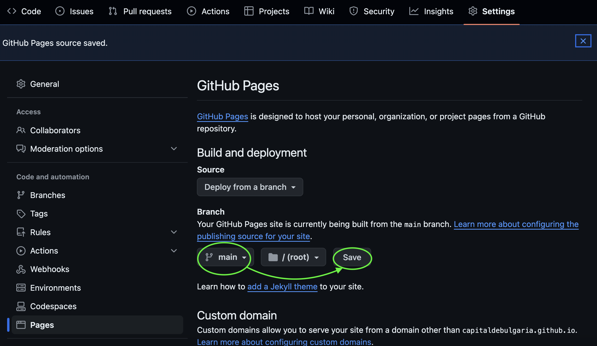Screen dimensions: 597x346
Task: Click the Projects table icon
Action: [249, 11]
